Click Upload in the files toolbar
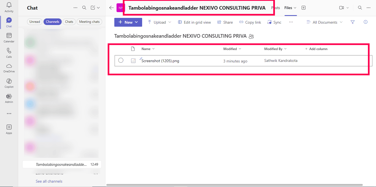376x187 pixels. (x=157, y=22)
